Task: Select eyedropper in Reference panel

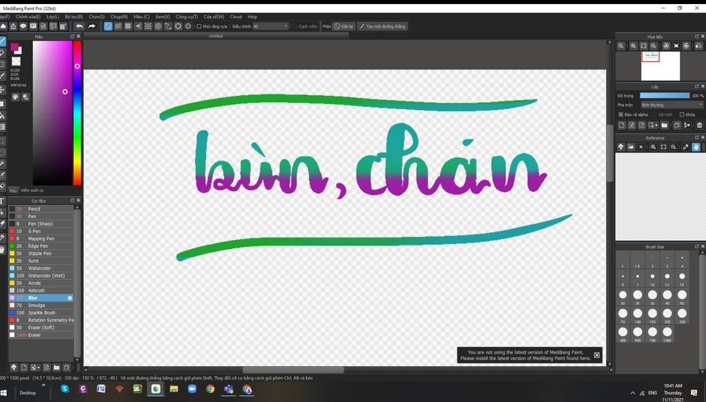Action: 686,147
